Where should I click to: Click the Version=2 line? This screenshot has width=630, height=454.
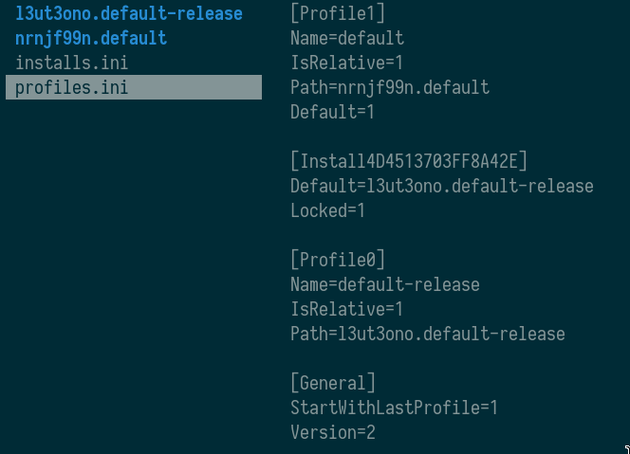[333, 432]
